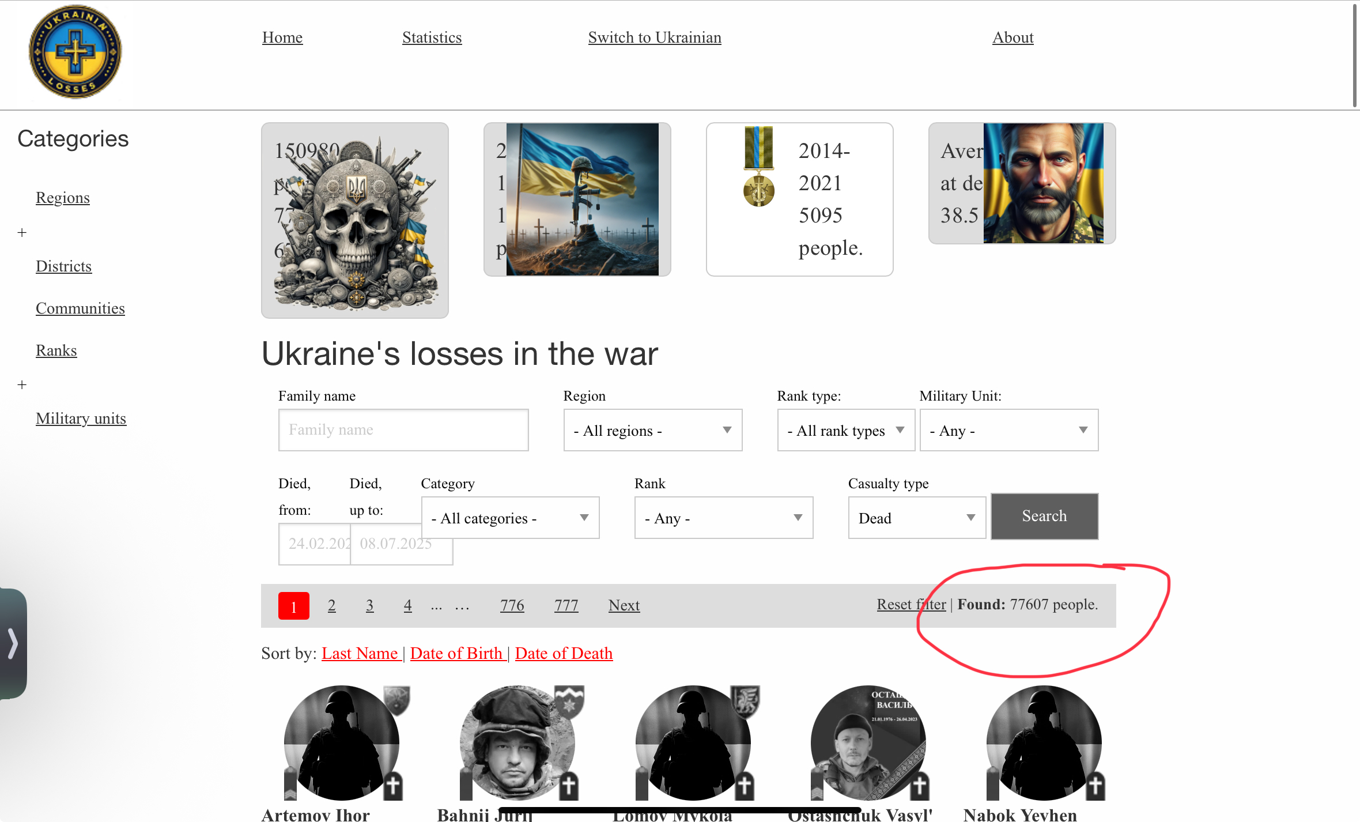Switch to Ukrainian language
The height and width of the screenshot is (822, 1360).
pos(655,37)
